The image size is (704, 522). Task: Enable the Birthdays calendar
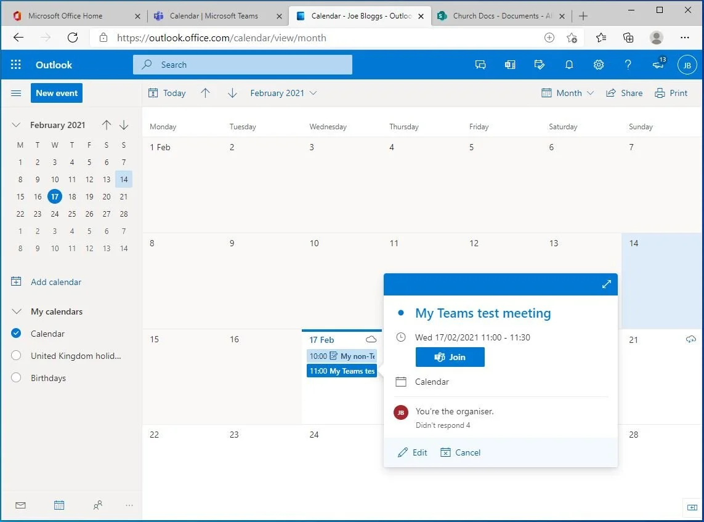(16, 377)
